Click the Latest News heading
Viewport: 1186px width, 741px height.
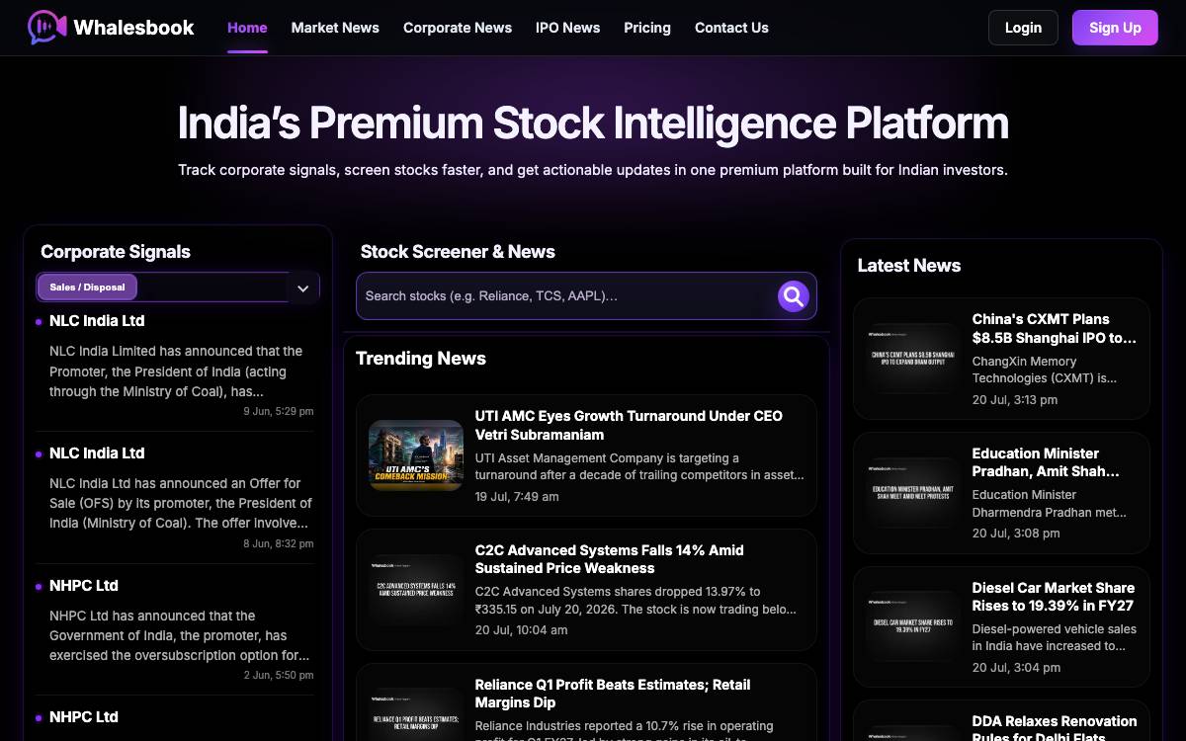click(x=909, y=266)
